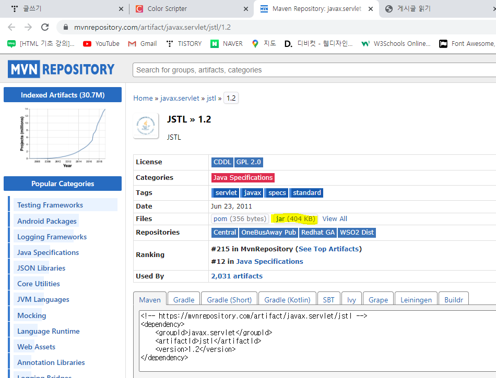The image size is (496, 378).
Task: Open Language Runtime category
Action: click(x=49, y=331)
